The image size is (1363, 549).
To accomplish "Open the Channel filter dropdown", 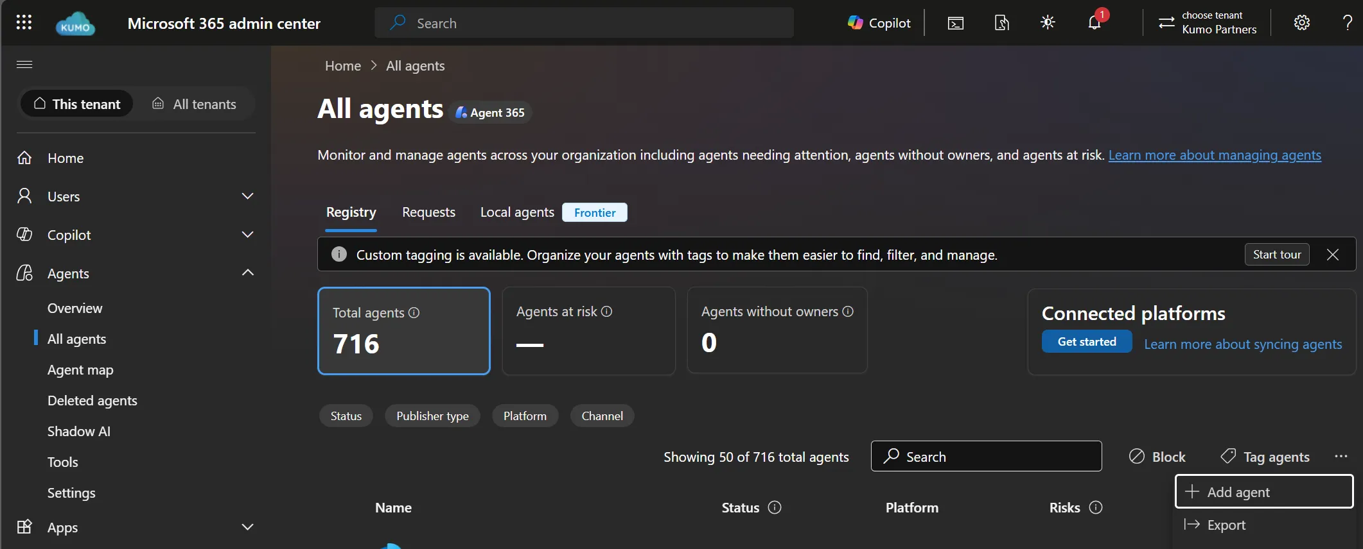I will 602,416.
